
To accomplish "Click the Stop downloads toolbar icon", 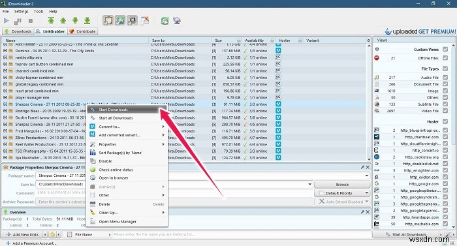I will click(31, 21).
